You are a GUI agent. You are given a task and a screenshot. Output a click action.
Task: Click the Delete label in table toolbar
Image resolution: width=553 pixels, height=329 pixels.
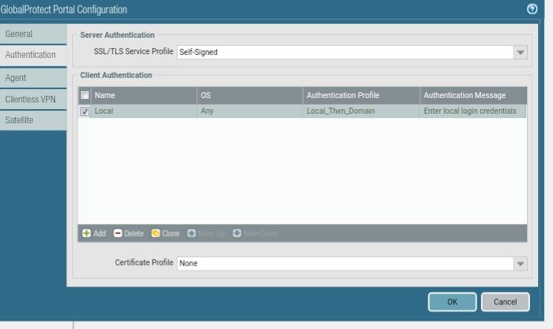(134, 233)
